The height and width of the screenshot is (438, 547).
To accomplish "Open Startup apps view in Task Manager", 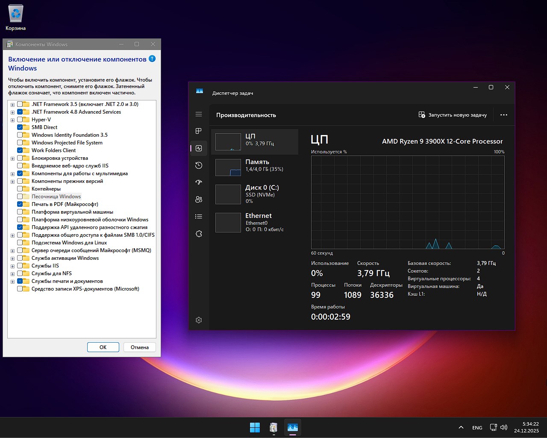I will coord(199,182).
